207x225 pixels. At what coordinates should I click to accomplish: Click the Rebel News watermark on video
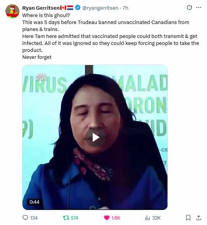tap(41, 77)
